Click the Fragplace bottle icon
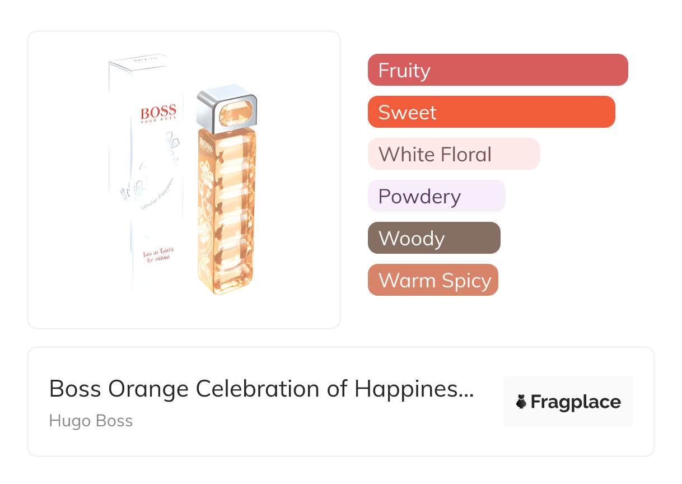 tap(521, 402)
